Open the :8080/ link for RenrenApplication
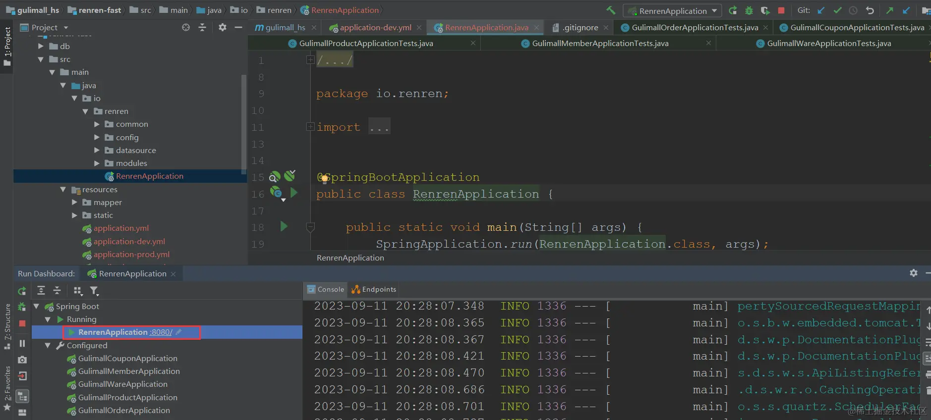The height and width of the screenshot is (420, 931). 161,332
